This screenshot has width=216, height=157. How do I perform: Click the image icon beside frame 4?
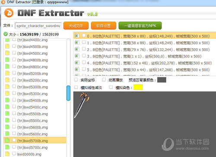pos(77,62)
